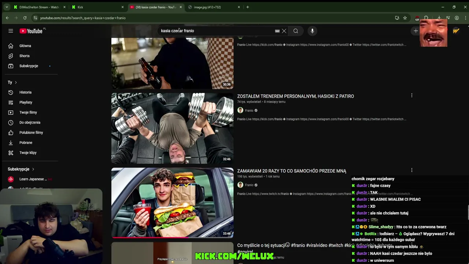Open the YouTube hamburger guide menu
The image size is (469, 264).
(11, 31)
